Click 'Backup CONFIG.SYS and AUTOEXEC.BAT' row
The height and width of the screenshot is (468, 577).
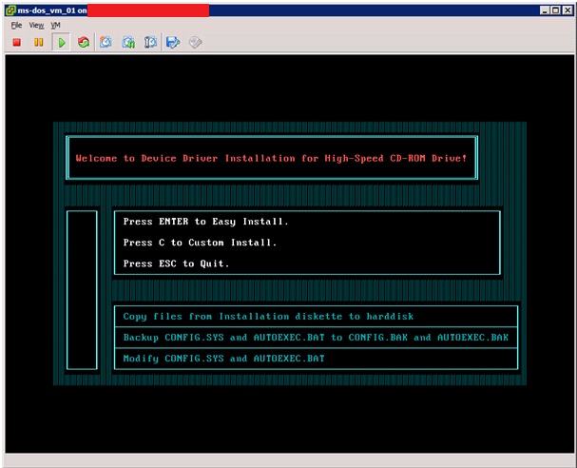[x=316, y=338]
